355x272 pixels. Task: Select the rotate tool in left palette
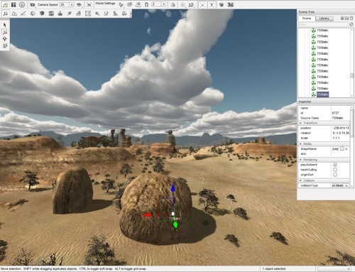click(5, 39)
